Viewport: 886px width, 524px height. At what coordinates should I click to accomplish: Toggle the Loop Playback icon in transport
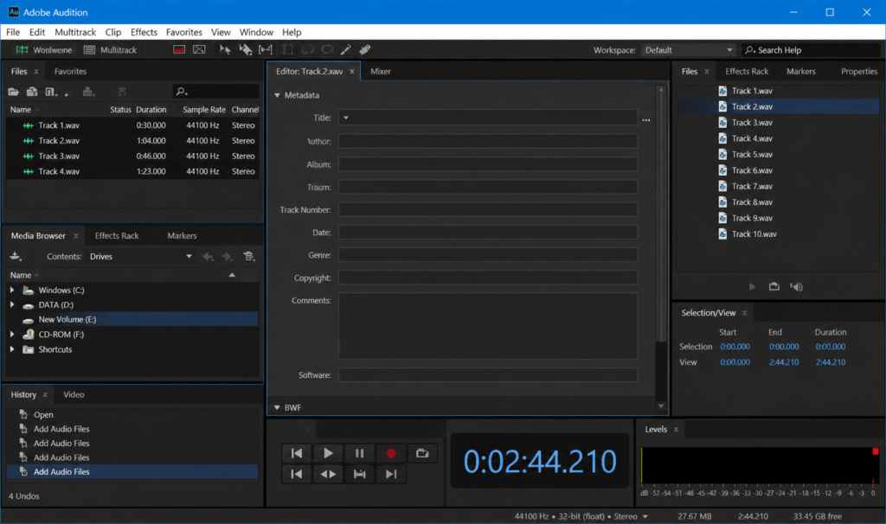pyautogui.click(x=422, y=453)
